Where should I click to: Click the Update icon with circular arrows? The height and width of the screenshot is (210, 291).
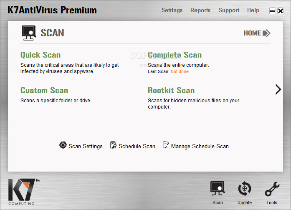tap(245, 189)
